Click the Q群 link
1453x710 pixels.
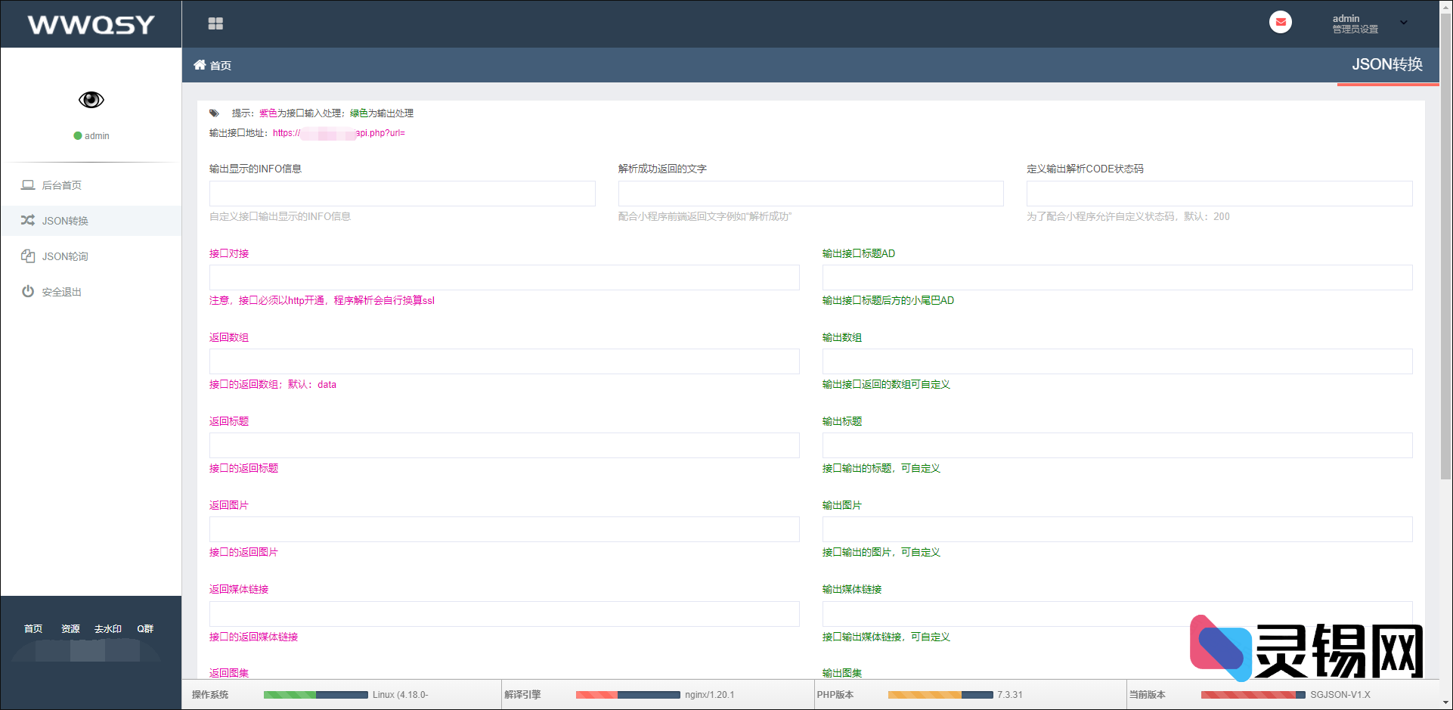click(144, 628)
